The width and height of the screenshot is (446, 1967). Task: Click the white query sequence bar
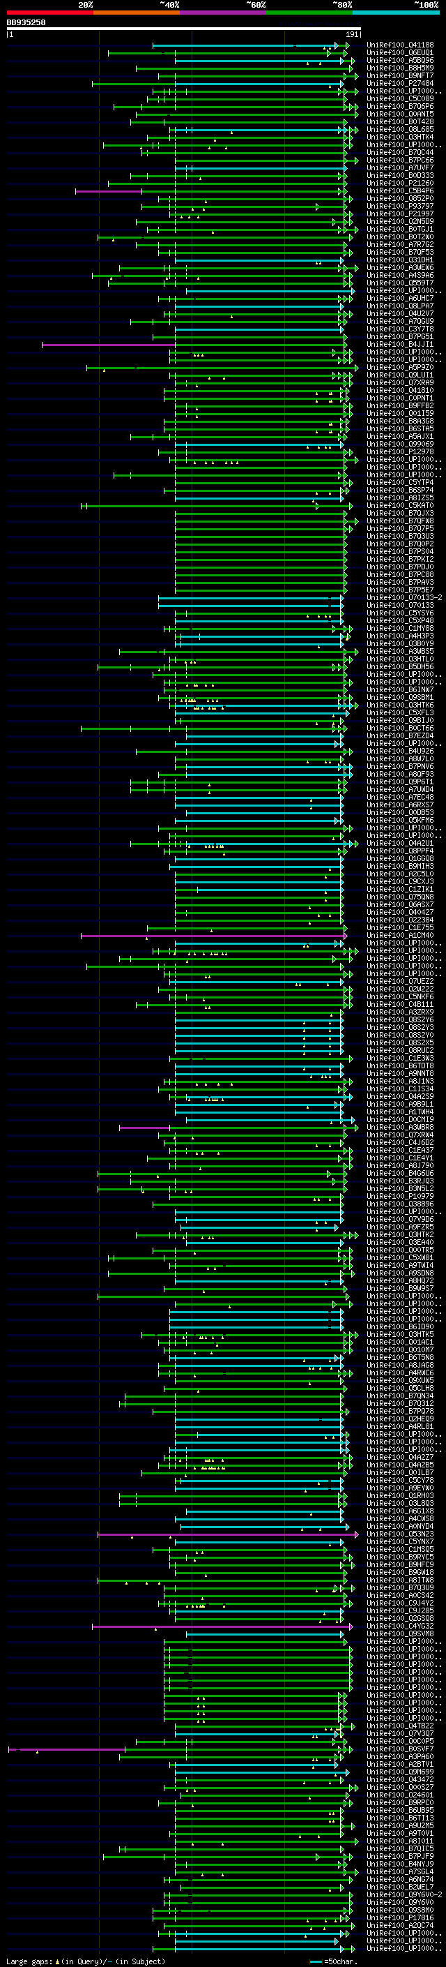184,29
